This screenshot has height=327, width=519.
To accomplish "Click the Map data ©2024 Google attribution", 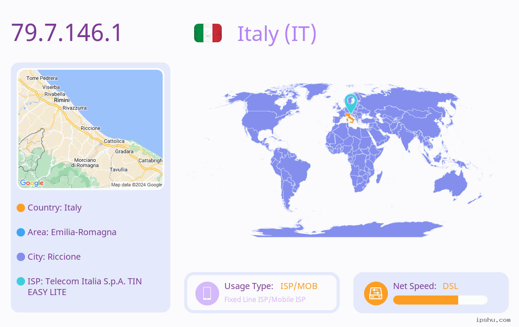I will pyautogui.click(x=137, y=185).
